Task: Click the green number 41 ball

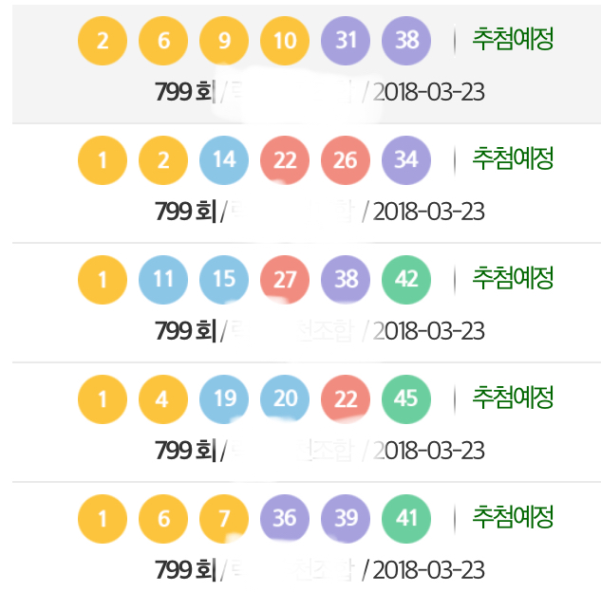Action: pos(406,518)
